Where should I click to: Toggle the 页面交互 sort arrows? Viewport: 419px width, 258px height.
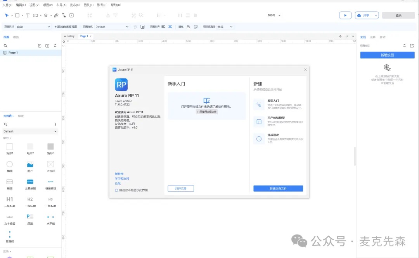pyautogui.click(x=405, y=46)
